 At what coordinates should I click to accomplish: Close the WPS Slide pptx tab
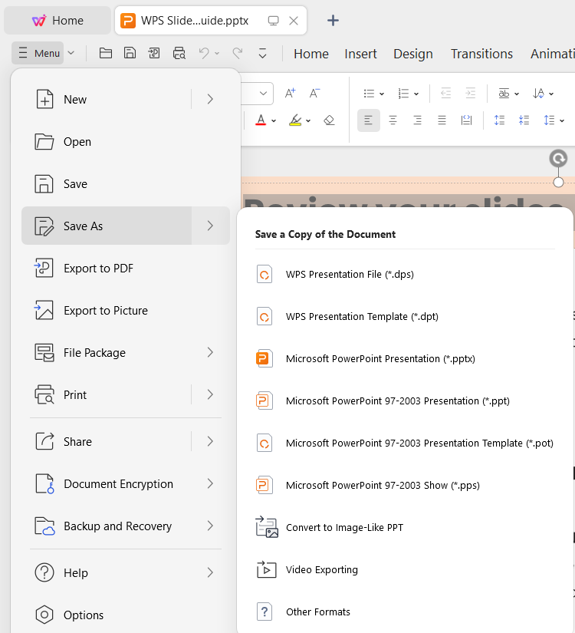click(x=294, y=21)
